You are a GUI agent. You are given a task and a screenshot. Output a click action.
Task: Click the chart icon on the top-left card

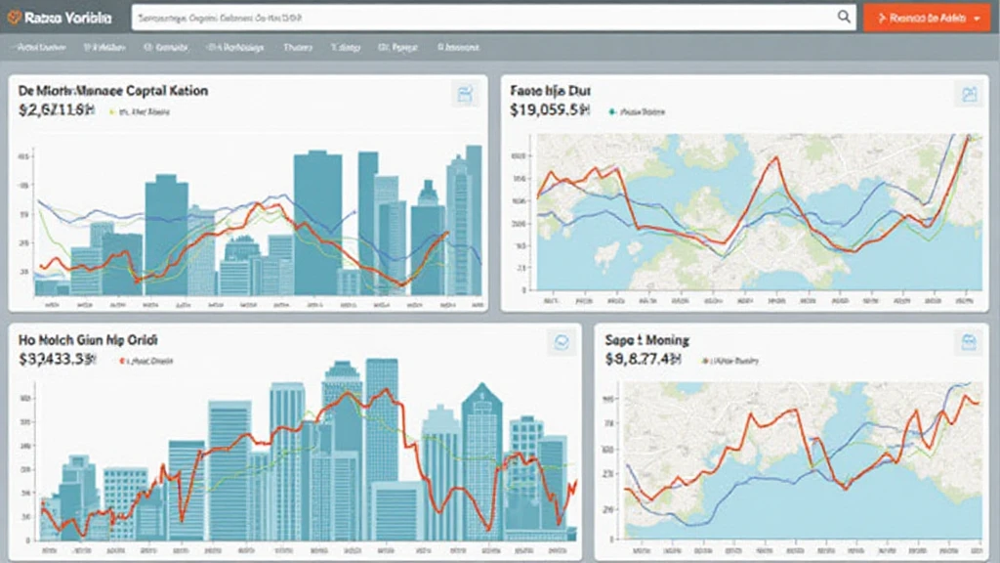tap(464, 94)
